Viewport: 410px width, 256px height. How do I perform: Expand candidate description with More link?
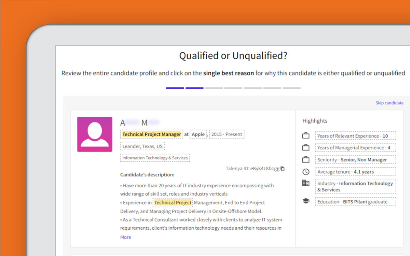coord(125,237)
